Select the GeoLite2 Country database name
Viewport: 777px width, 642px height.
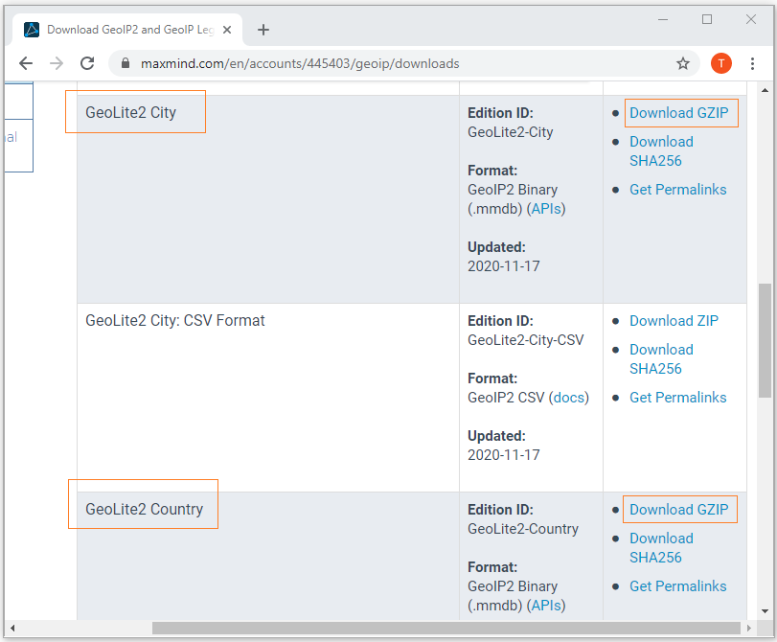[x=145, y=509]
